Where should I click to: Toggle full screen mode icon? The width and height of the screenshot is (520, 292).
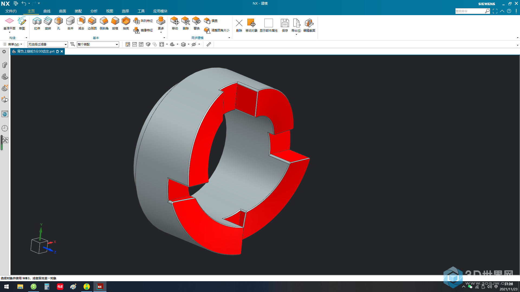495,11
